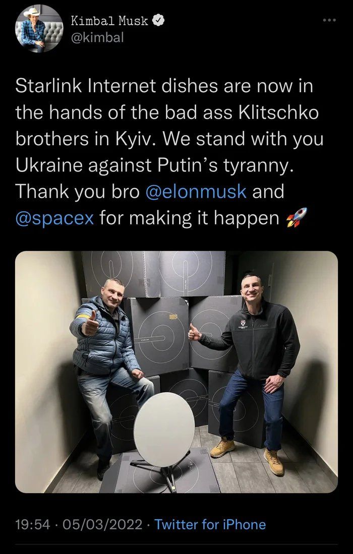Image resolution: width=353 pixels, height=554 pixels.
Task: Click the verified badge beside Kimbal Musk
Action: click(158, 21)
